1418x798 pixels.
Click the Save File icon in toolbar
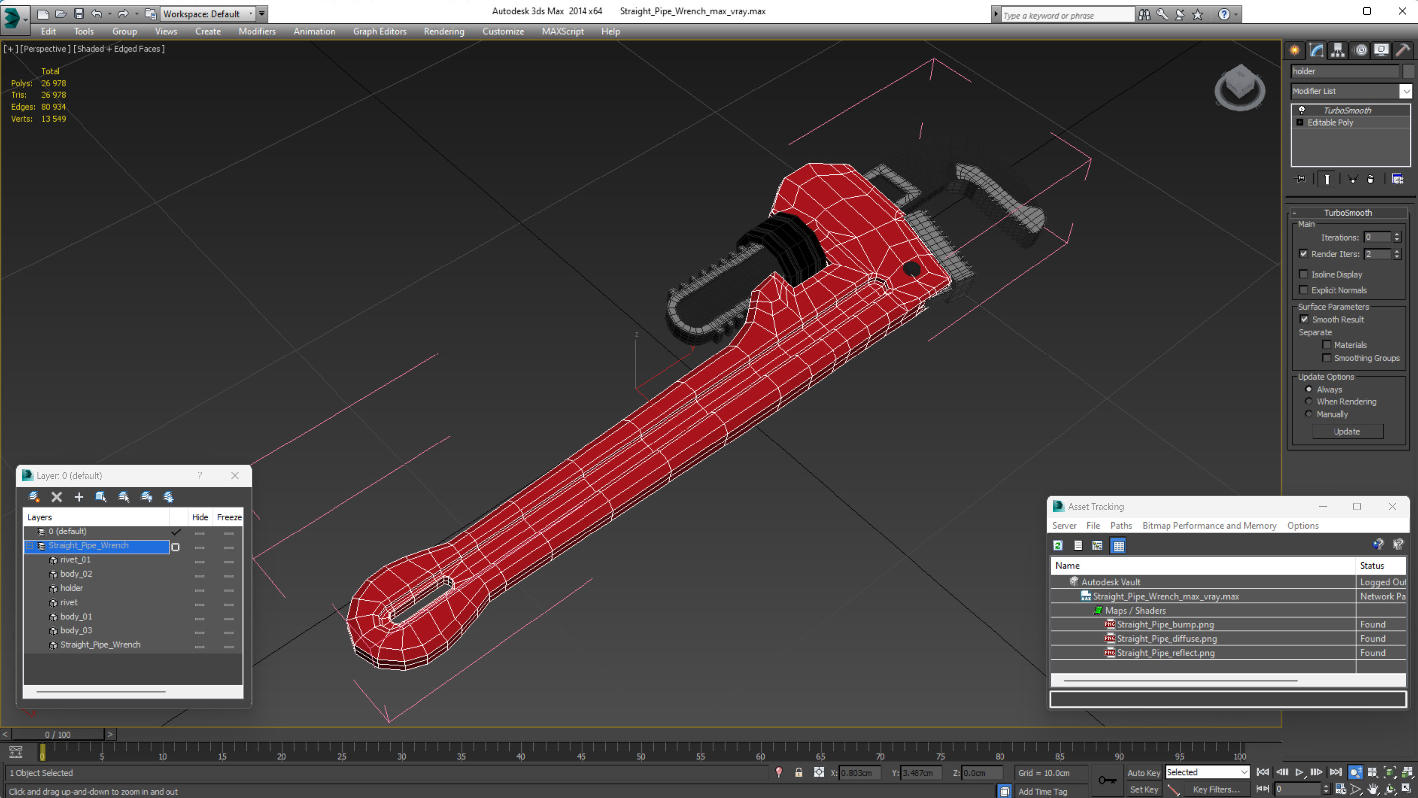coord(79,14)
